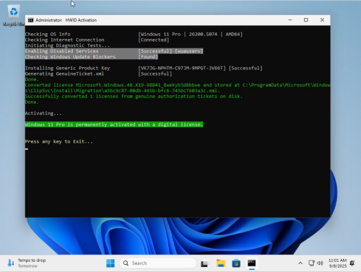The width and height of the screenshot is (361, 272).
Task: Click the green permanently activated message line
Action: [114, 124]
